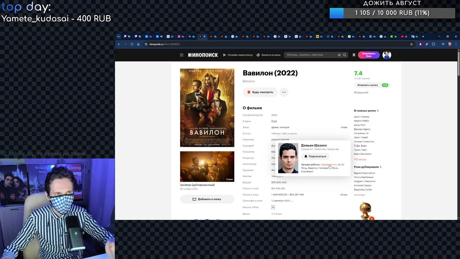This screenshot has height=259, width=460.
Task: Open Дэмьен Шазелл name in popup
Action: coord(314,145)
